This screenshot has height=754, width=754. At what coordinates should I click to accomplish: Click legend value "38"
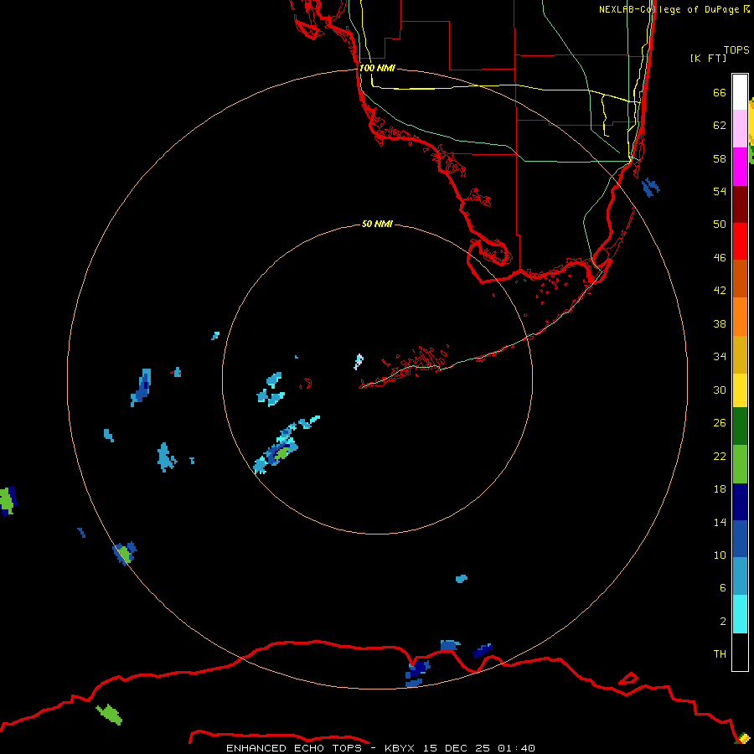(720, 323)
